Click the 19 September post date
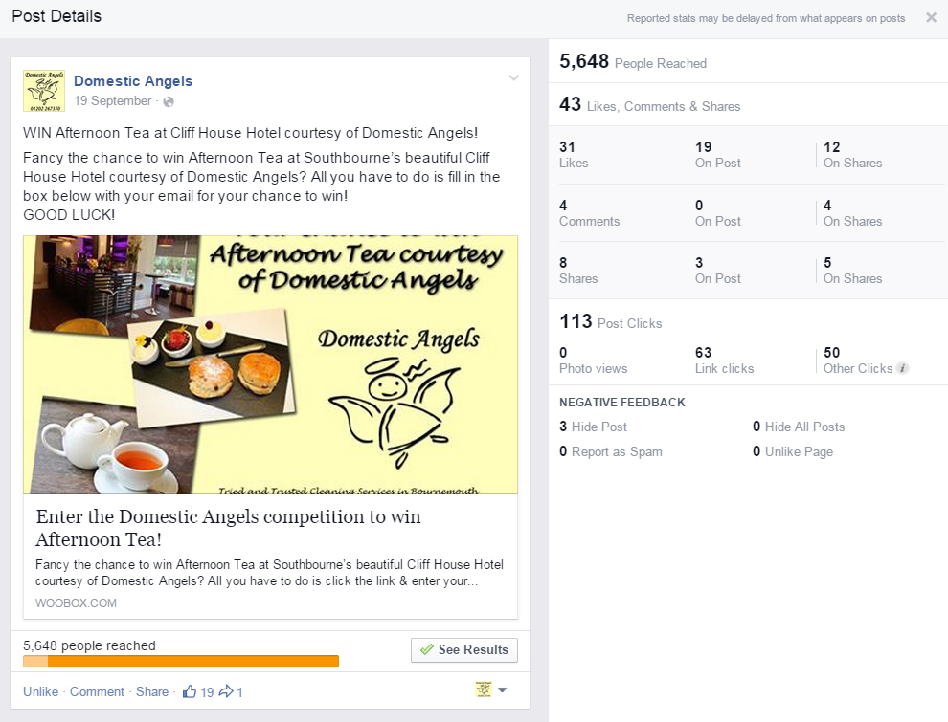Image resolution: width=948 pixels, height=722 pixels. pos(113,101)
